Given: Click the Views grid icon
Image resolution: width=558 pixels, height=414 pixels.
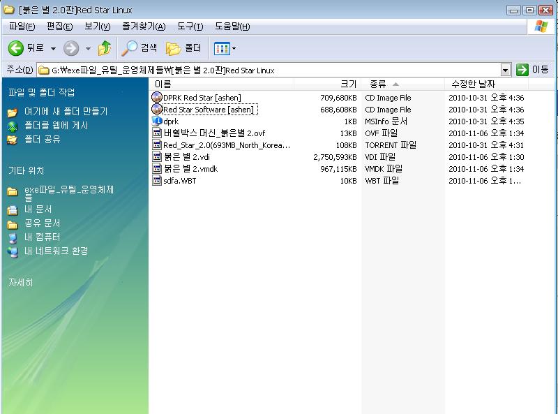Looking at the screenshot, I should [x=222, y=48].
